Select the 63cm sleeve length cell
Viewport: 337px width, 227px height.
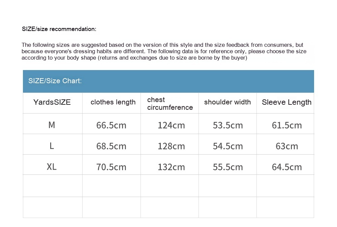pyautogui.click(x=287, y=146)
